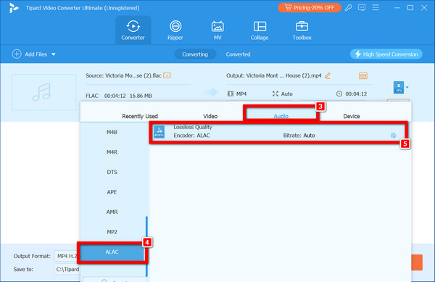This screenshot has width=435, height=282.
Task: Open ALAC profile settings gear
Action: (393, 136)
